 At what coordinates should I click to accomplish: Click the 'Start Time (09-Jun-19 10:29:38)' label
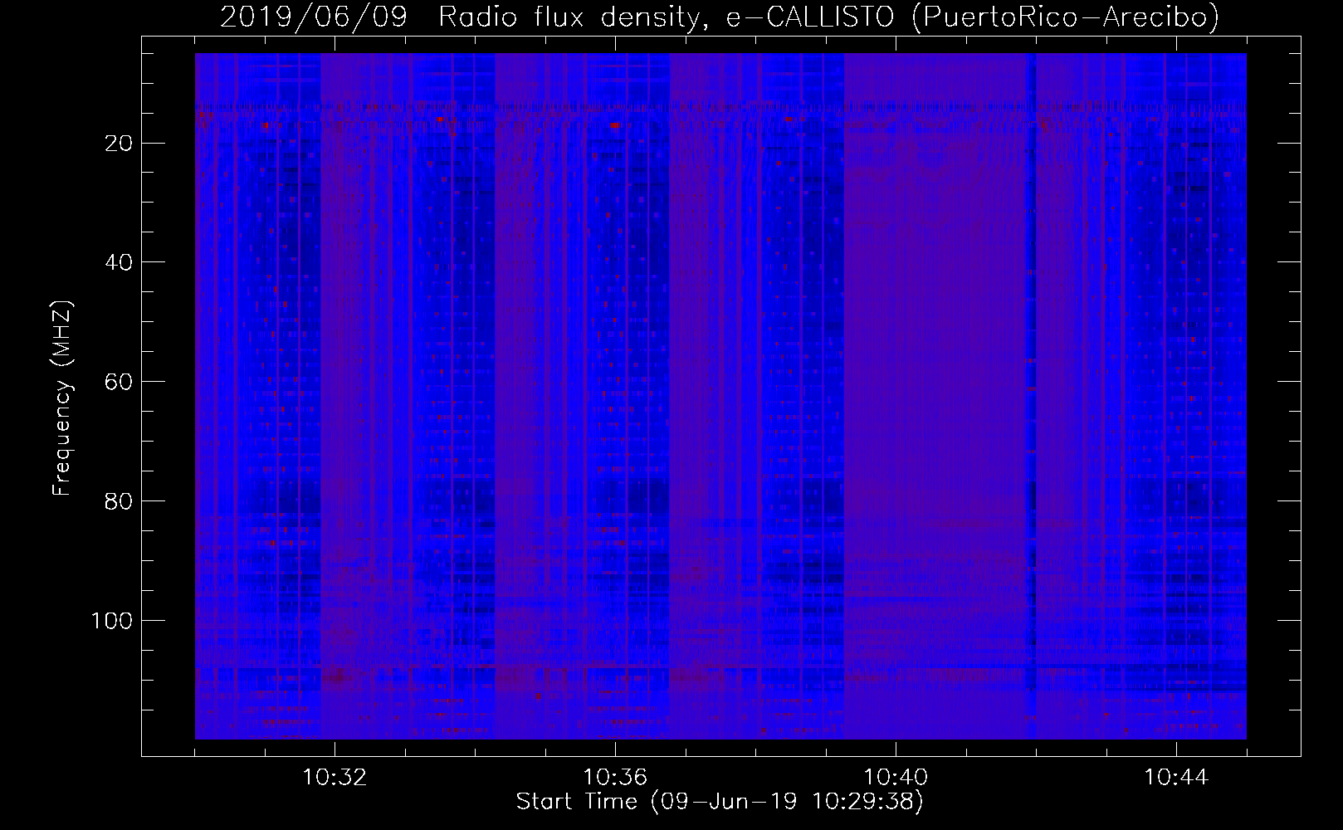coord(720,802)
